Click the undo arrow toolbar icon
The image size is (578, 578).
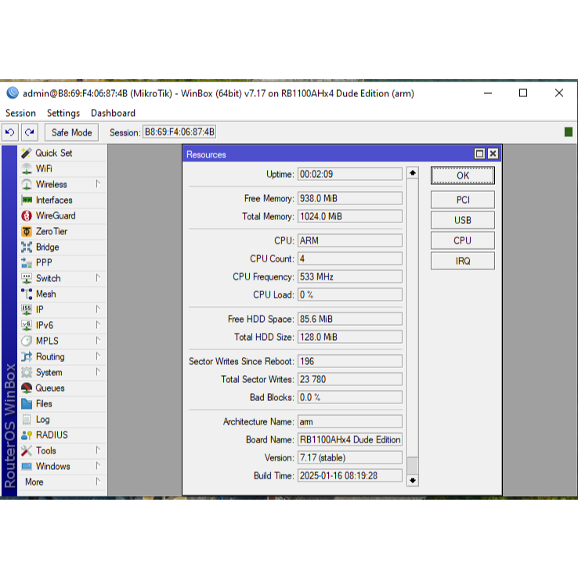tap(10, 132)
